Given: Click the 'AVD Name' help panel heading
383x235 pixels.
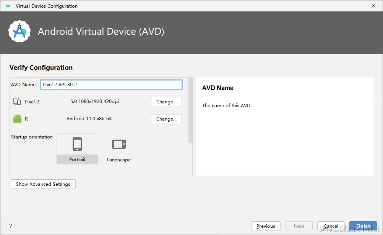Looking at the screenshot, I should click(x=217, y=88).
